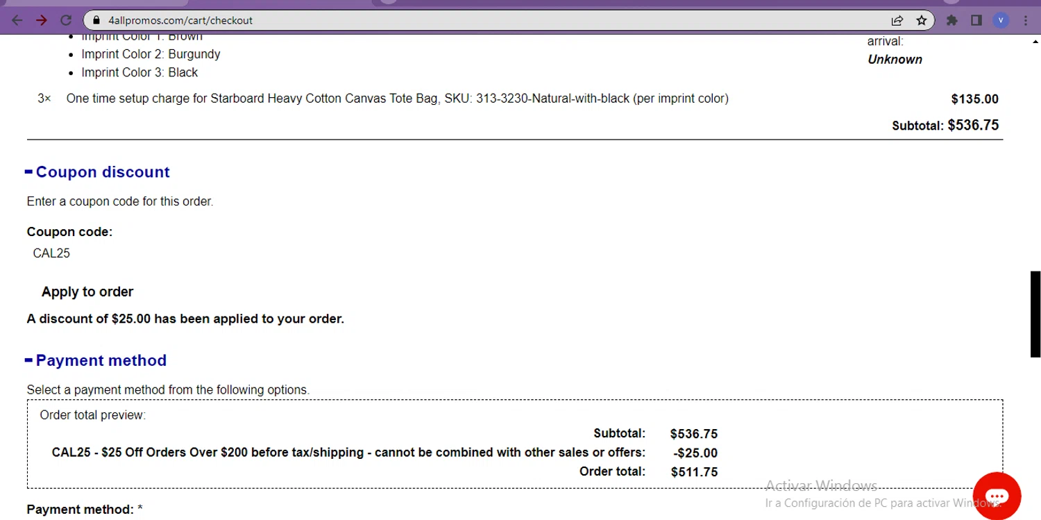This screenshot has height=520, width=1041.
Task: Click the browser back arrow
Action: [17, 20]
